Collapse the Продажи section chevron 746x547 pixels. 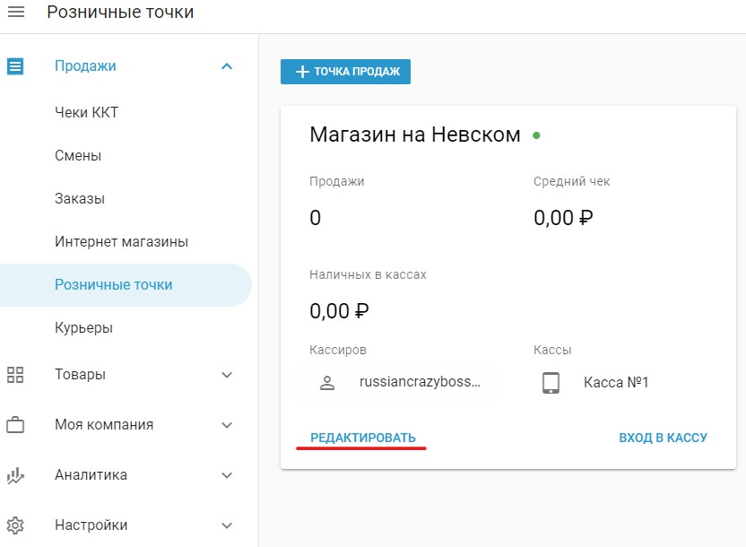227,66
